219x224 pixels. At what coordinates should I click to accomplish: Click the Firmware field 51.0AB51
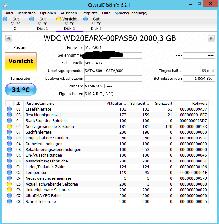point(113,48)
